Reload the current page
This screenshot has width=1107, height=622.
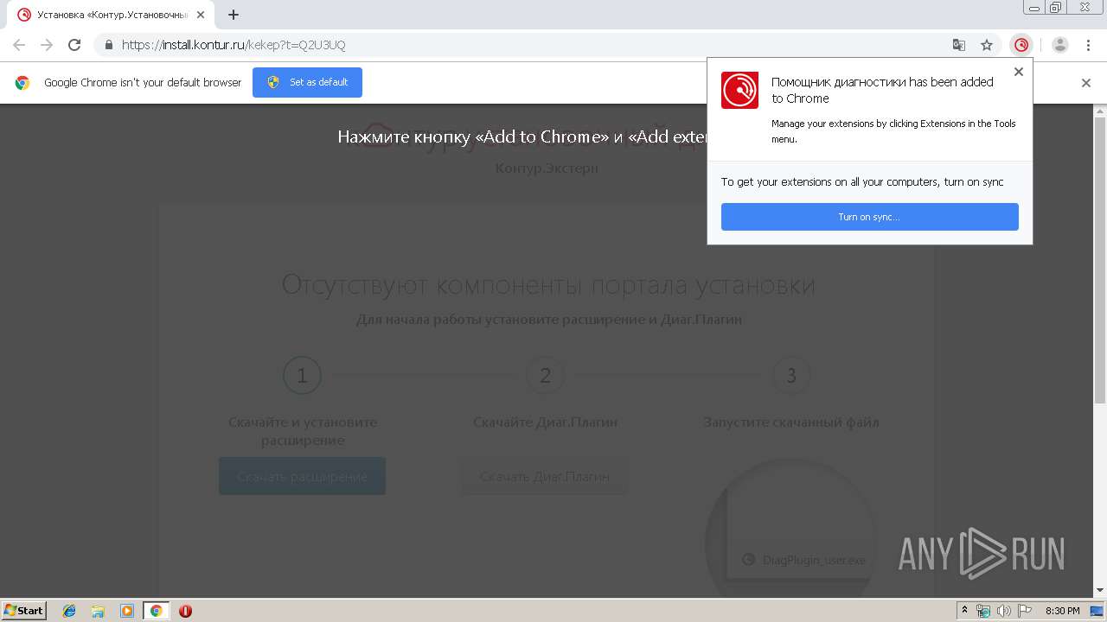tap(74, 45)
